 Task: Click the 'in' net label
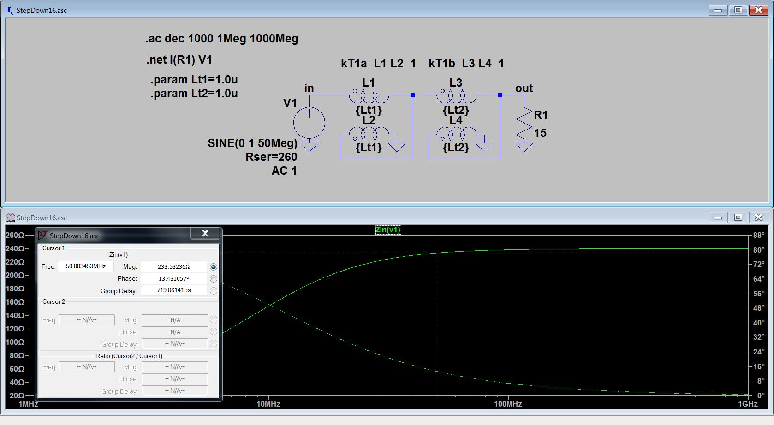point(309,88)
